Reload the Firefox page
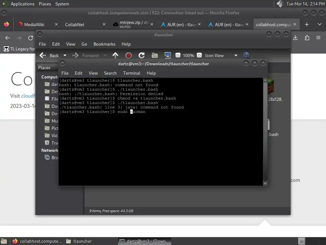Screen dimensions: 326x245 pyautogui.click(x=31, y=38)
